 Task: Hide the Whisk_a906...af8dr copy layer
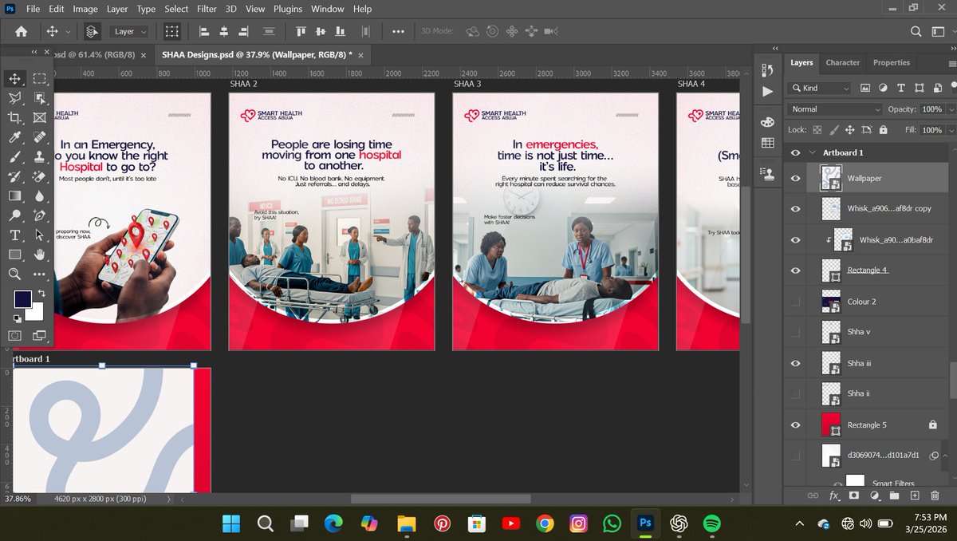point(795,209)
